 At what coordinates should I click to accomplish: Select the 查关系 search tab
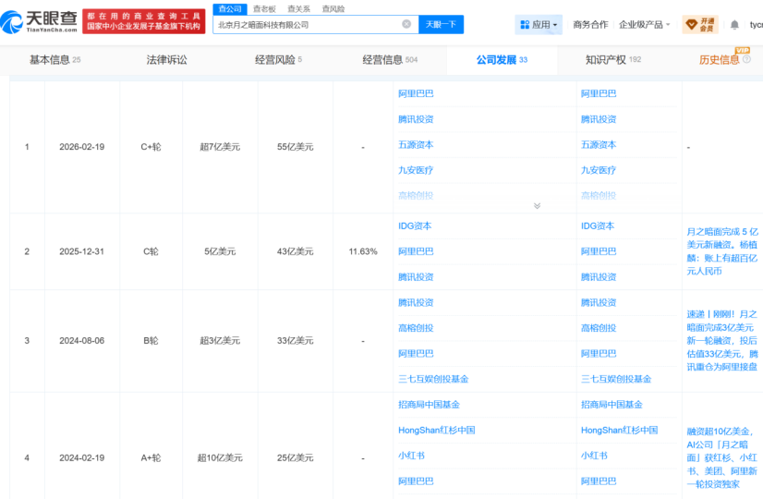coord(298,8)
